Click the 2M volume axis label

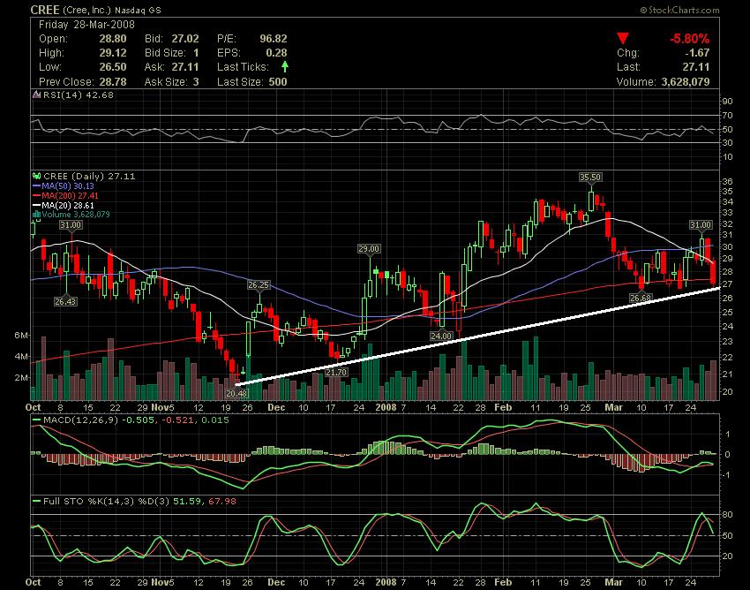tap(21, 377)
